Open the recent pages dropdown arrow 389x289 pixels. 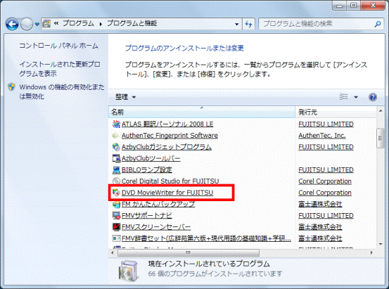(37, 24)
